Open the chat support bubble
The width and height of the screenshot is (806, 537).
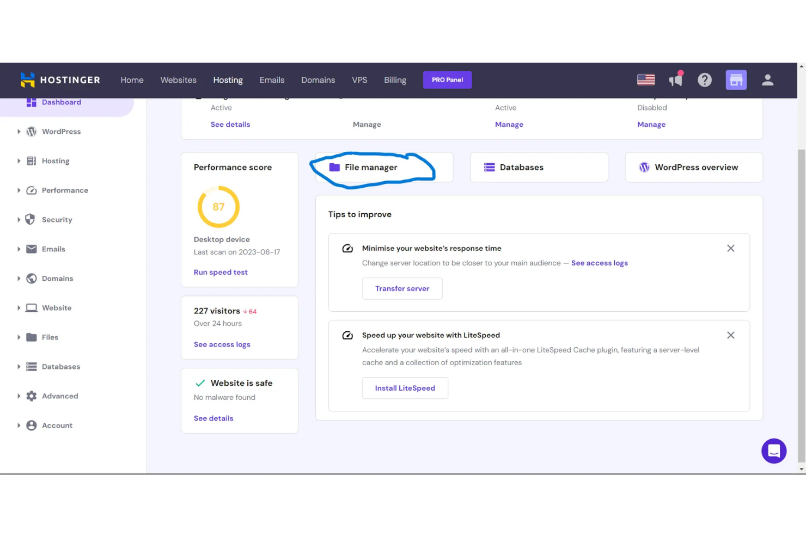pos(774,451)
